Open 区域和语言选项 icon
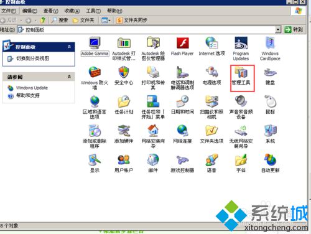Screen dimensions: 311x234 point(95,107)
